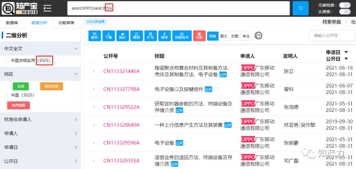Switch to the 数据库 tab
This screenshot has width=356, height=169.
click(12, 23)
